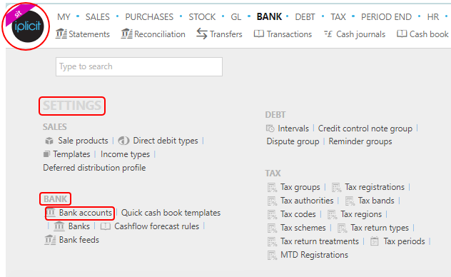Viewport: 451px width, 277px height.
Task: Open the MY menu
Action: coord(64,17)
